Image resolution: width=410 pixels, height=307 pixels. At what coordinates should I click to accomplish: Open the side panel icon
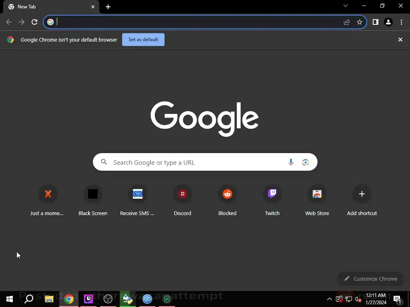(x=376, y=22)
